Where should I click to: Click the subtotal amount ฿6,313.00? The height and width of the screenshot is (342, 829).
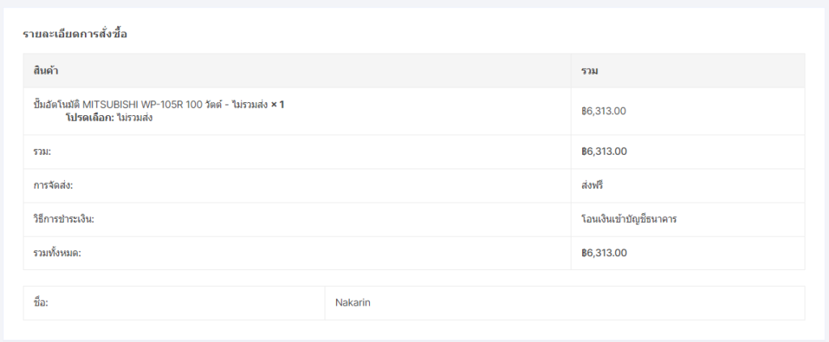click(x=604, y=152)
